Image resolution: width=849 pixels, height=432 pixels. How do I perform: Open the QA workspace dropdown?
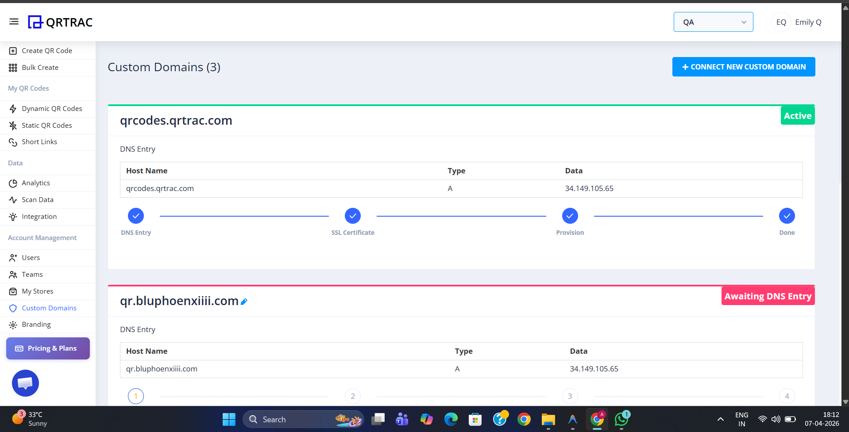pos(713,22)
